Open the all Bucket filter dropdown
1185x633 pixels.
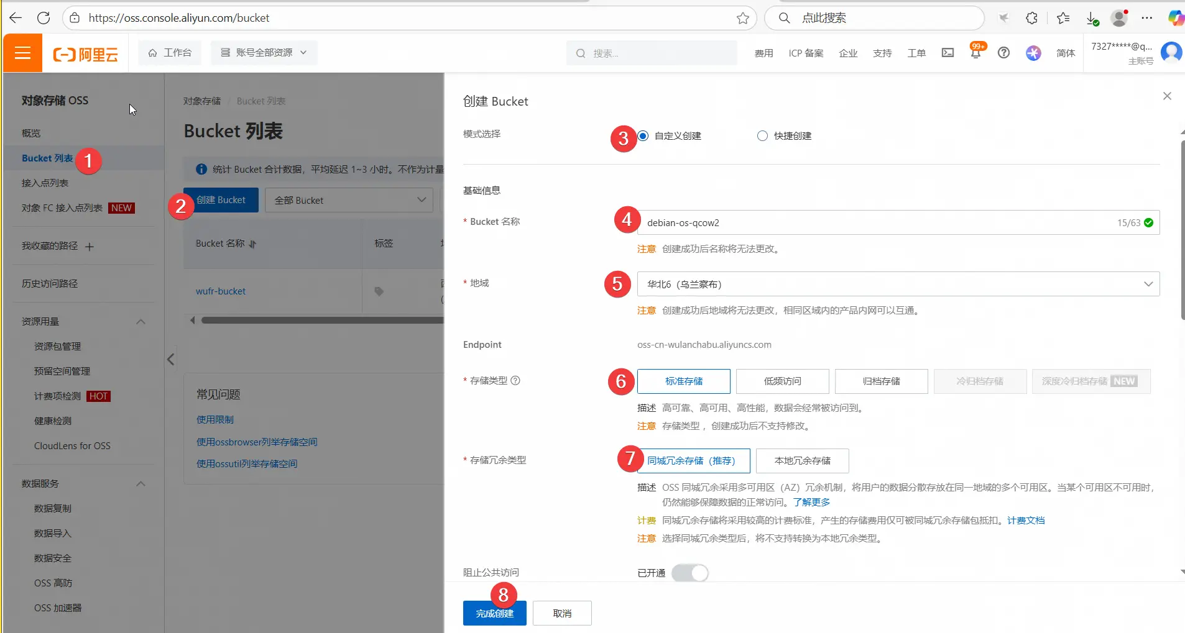[x=349, y=201]
